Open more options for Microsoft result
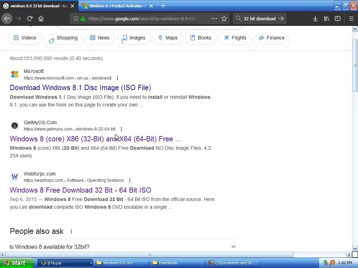The image size is (358, 268). tap(117, 78)
